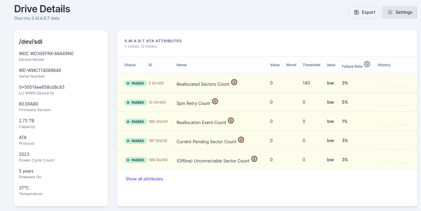Open info icon for Uncorrectable Sector Count

coord(254,159)
